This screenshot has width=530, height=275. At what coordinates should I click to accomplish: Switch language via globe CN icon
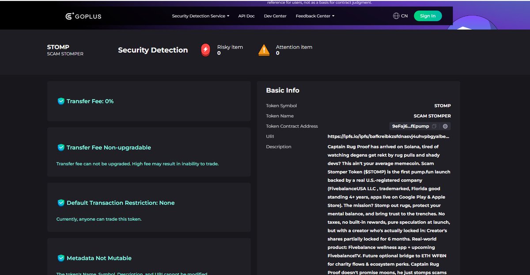click(x=400, y=16)
